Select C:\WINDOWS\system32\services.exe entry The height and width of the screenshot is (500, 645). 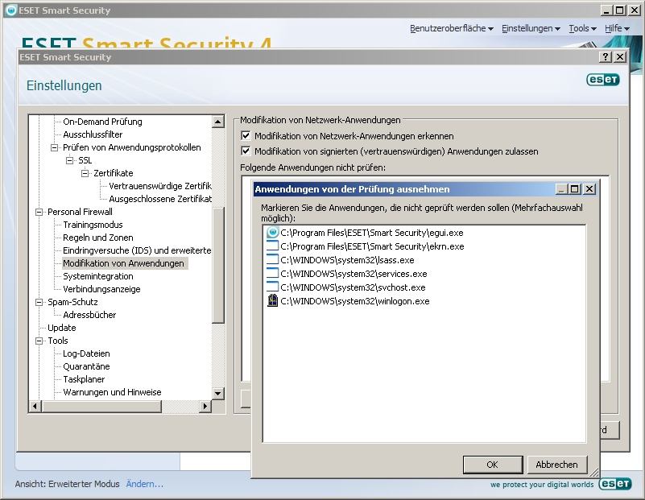click(x=354, y=274)
